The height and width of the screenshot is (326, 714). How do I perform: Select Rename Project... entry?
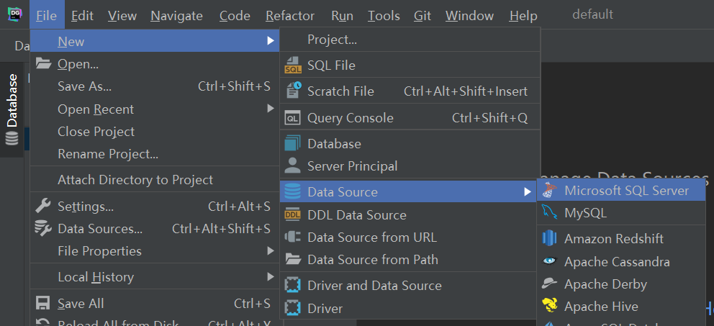155,154
